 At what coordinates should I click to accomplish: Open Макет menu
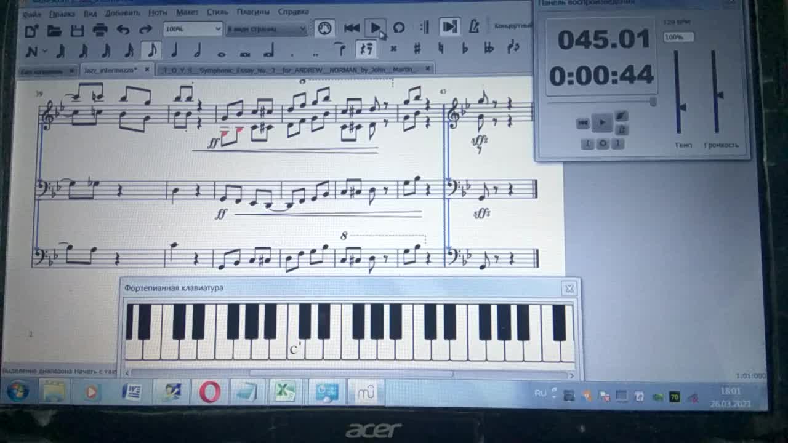[x=187, y=12]
